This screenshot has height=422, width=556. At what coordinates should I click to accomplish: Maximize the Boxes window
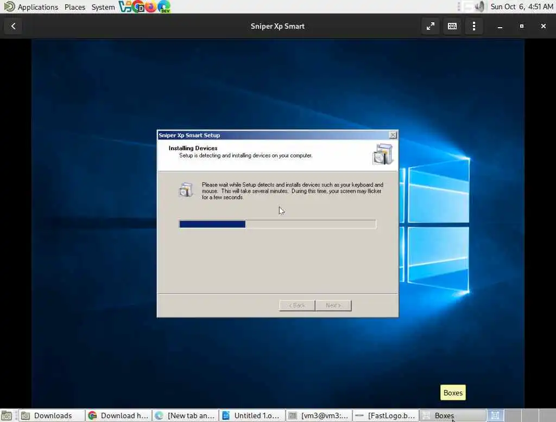(x=521, y=26)
